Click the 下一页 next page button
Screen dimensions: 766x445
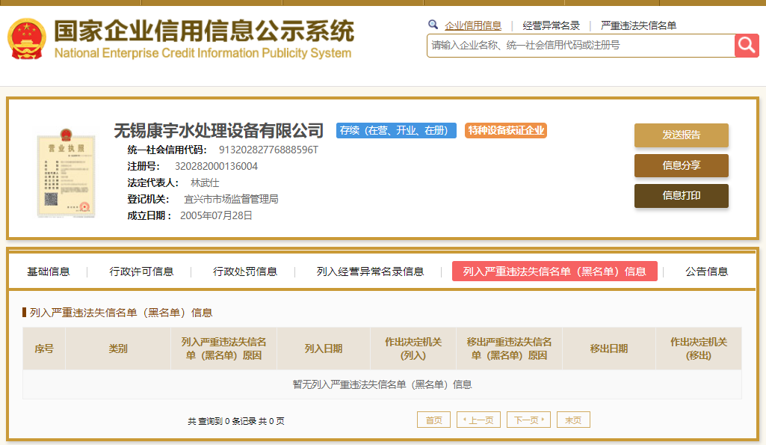click(528, 420)
